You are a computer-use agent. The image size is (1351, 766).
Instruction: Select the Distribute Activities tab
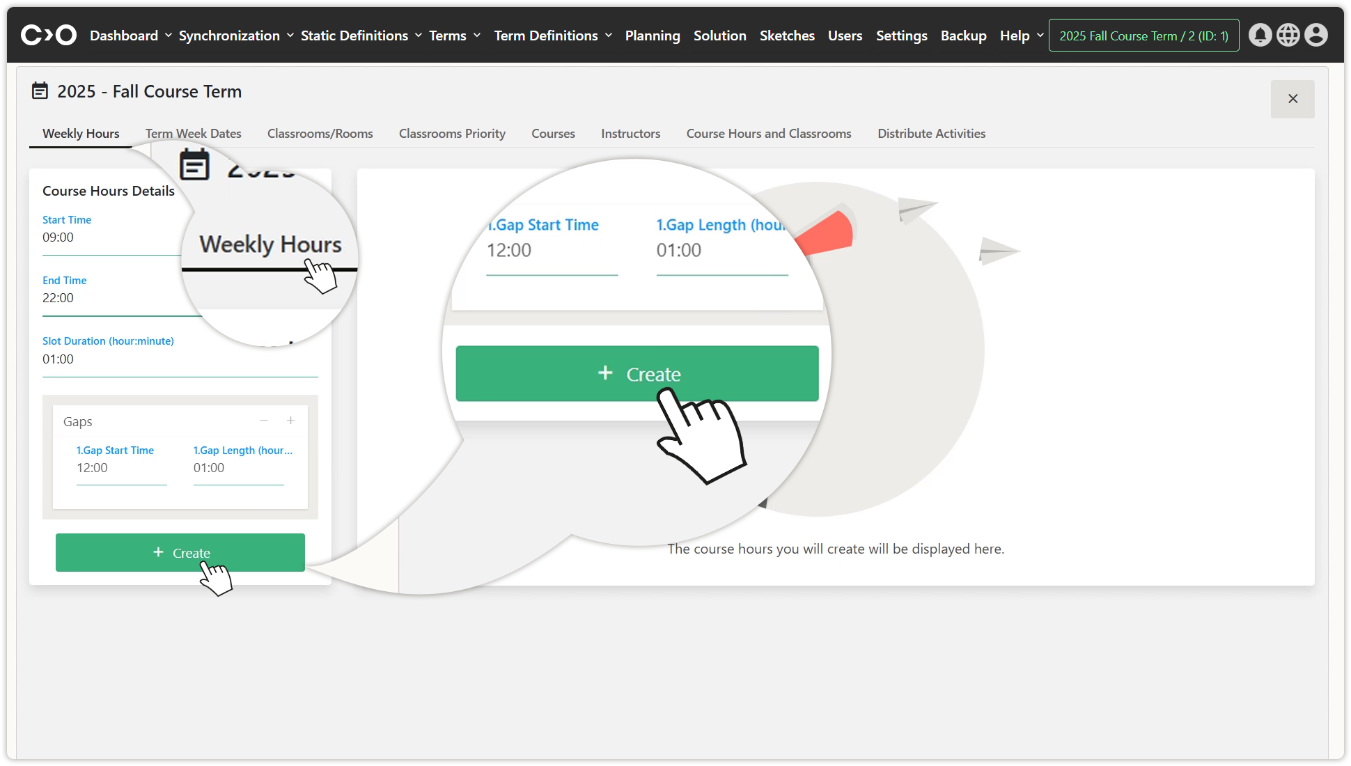click(x=931, y=134)
